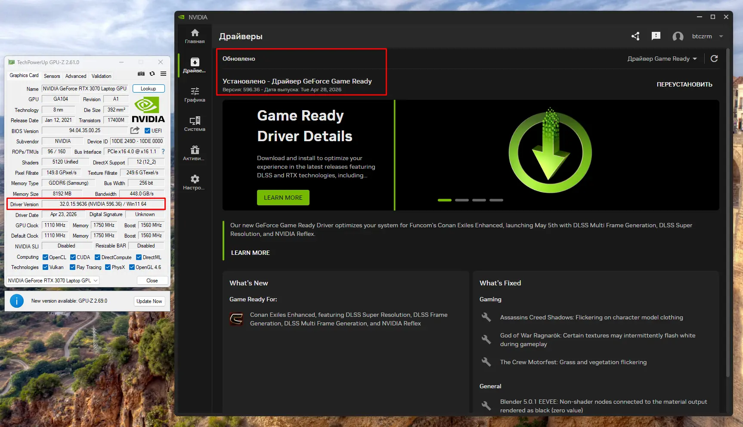The image size is (743, 427).
Task: Toggle the UEFI checkbox
Action: [x=147, y=131]
